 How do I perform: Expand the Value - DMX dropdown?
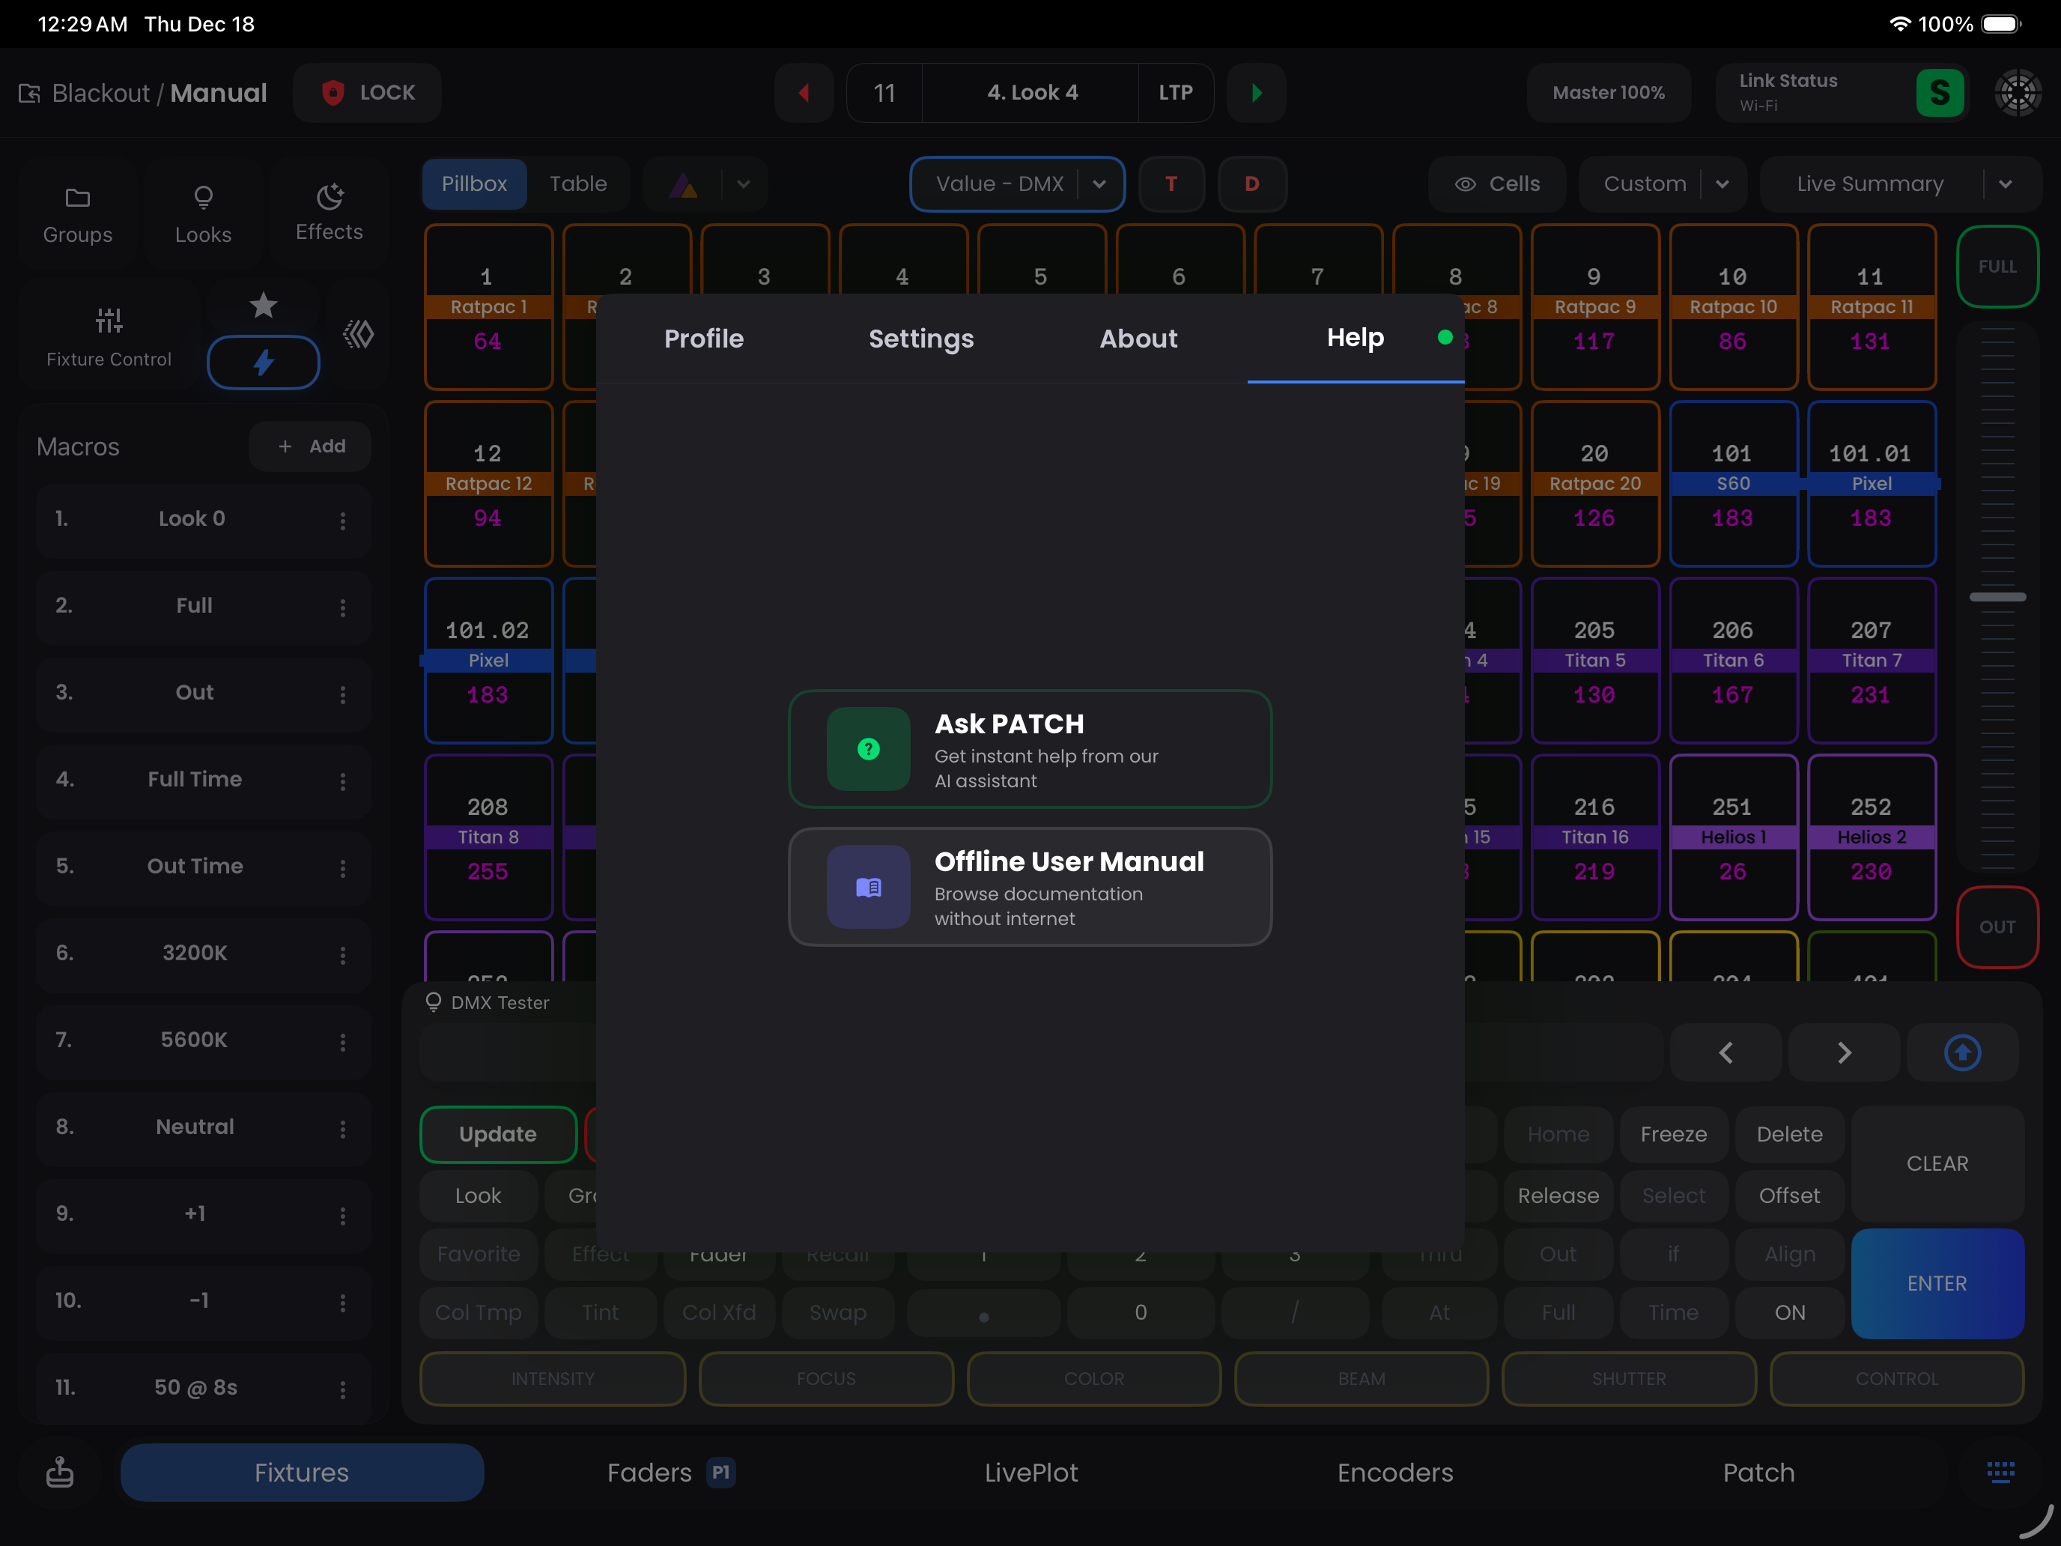1099,184
